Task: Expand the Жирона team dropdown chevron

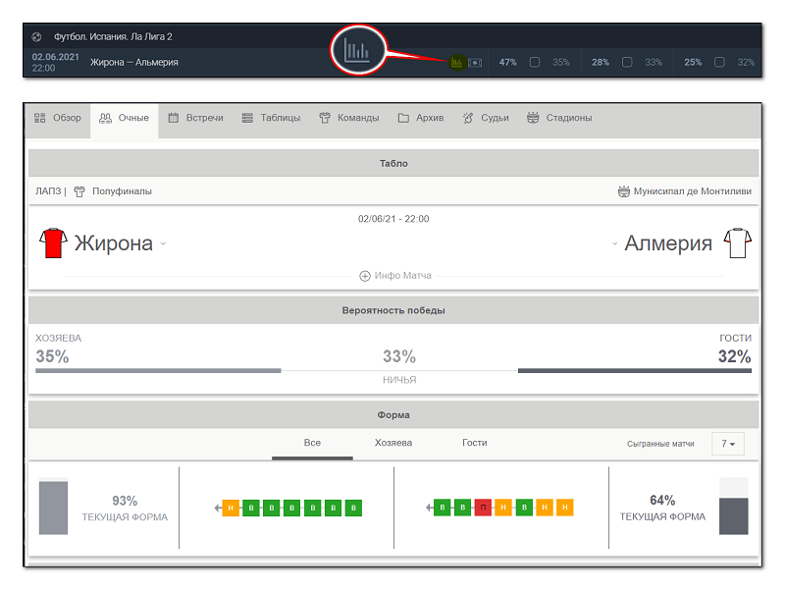Action: (x=164, y=244)
